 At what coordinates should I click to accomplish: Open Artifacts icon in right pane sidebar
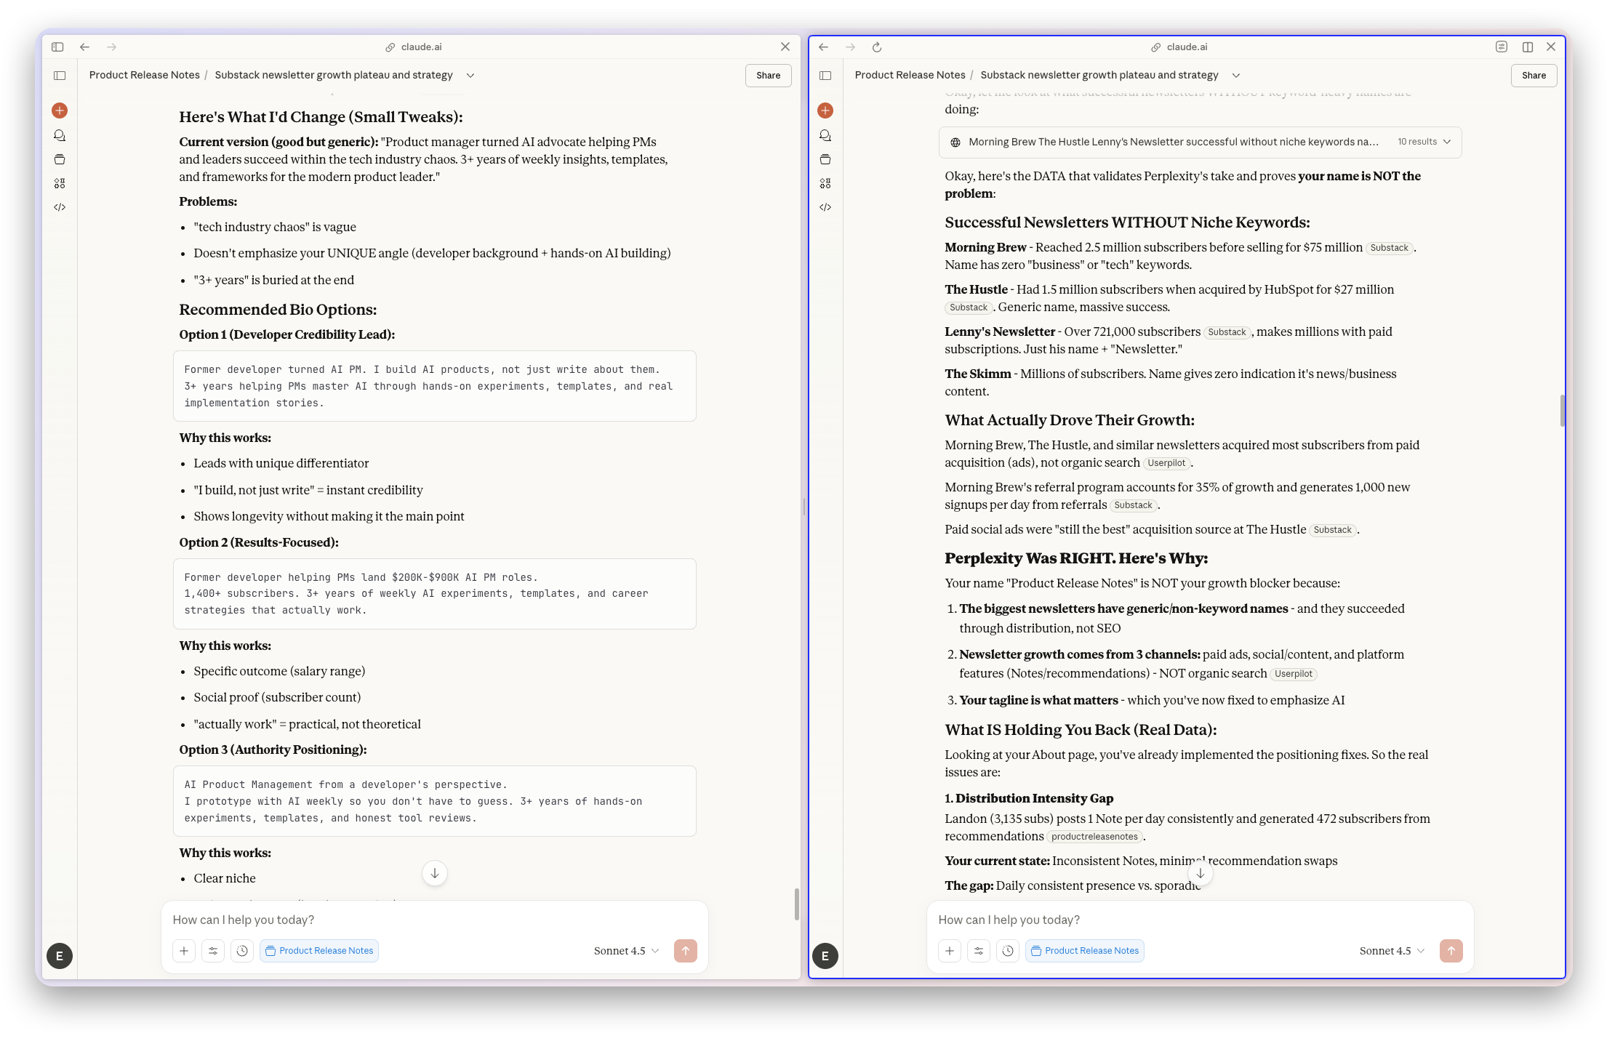pos(825,183)
